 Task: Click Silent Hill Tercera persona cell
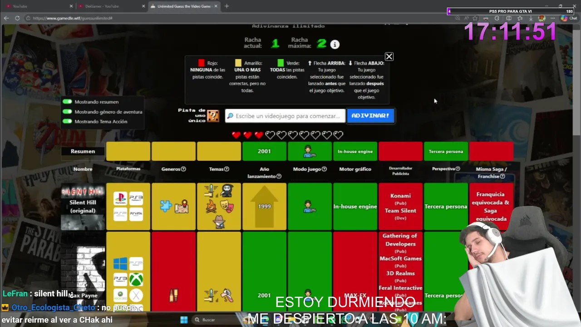tap(446, 206)
